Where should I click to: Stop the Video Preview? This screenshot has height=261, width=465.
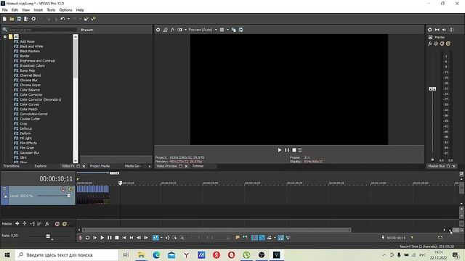click(x=294, y=150)
